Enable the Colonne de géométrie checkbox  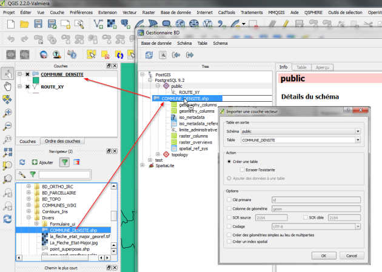pos(229,208)
